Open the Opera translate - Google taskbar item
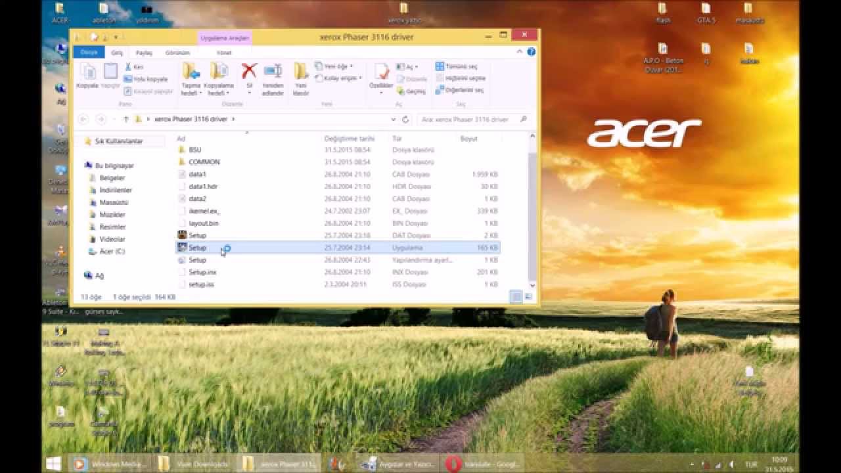This screenshot has width=841, height=473. (483, 464)
